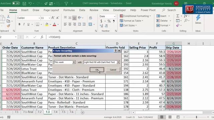
Task: Click the Accounting dollar format icon
Action: click(101, 21)
